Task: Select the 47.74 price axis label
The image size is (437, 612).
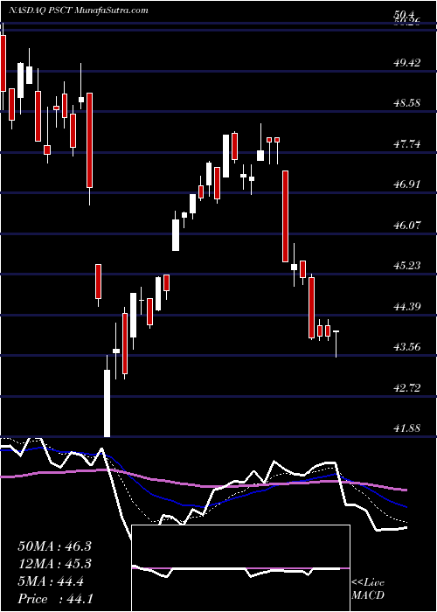Action: coord(406,144)
